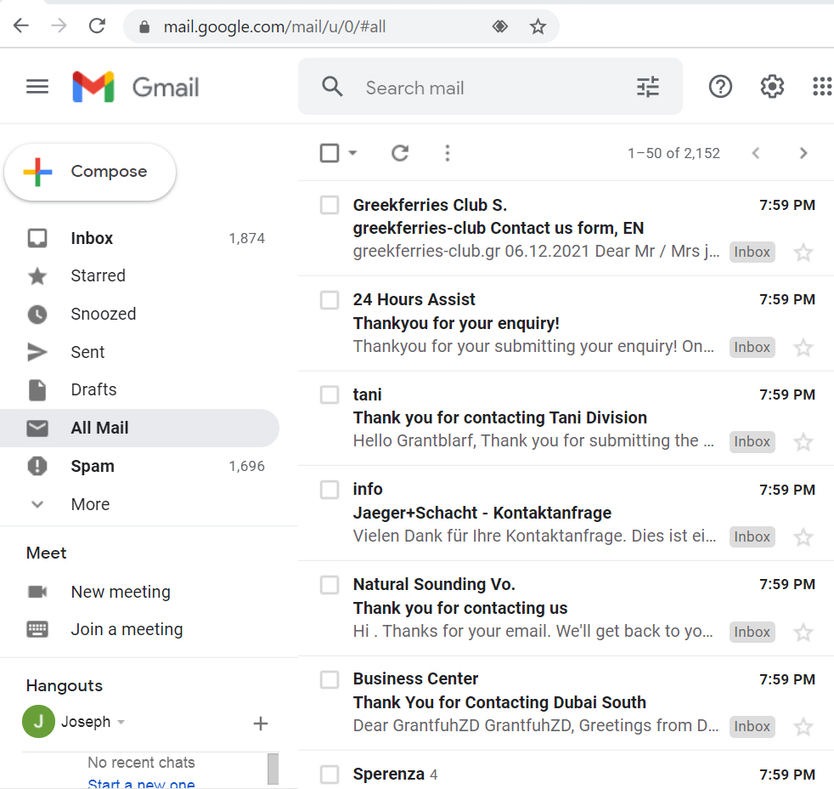Refresh the mail list
The image size is (834, 789).
point(400,153)
